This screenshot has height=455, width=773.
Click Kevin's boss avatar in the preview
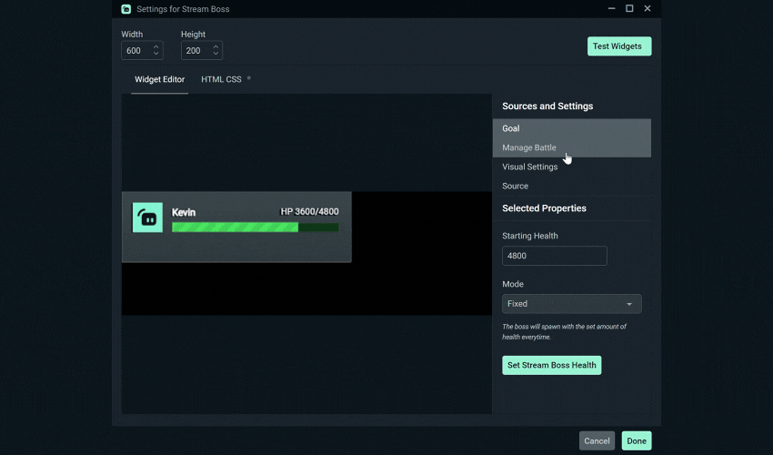pyautogui.click(x=147, y=217)
